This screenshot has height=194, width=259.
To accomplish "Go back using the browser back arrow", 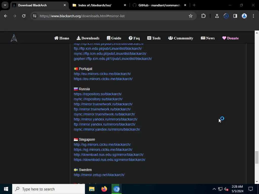I will coord(6,16).
